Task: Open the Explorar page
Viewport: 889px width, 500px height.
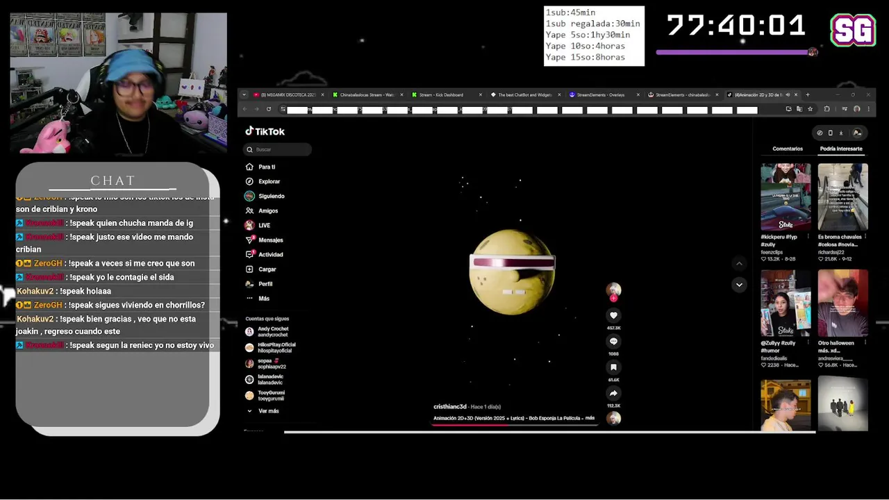Action: coord(263,181)
